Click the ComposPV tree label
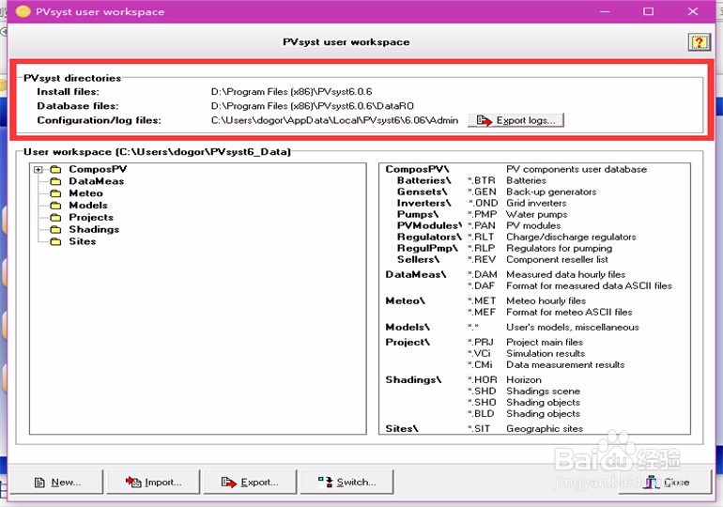 [x=98, y=169]
